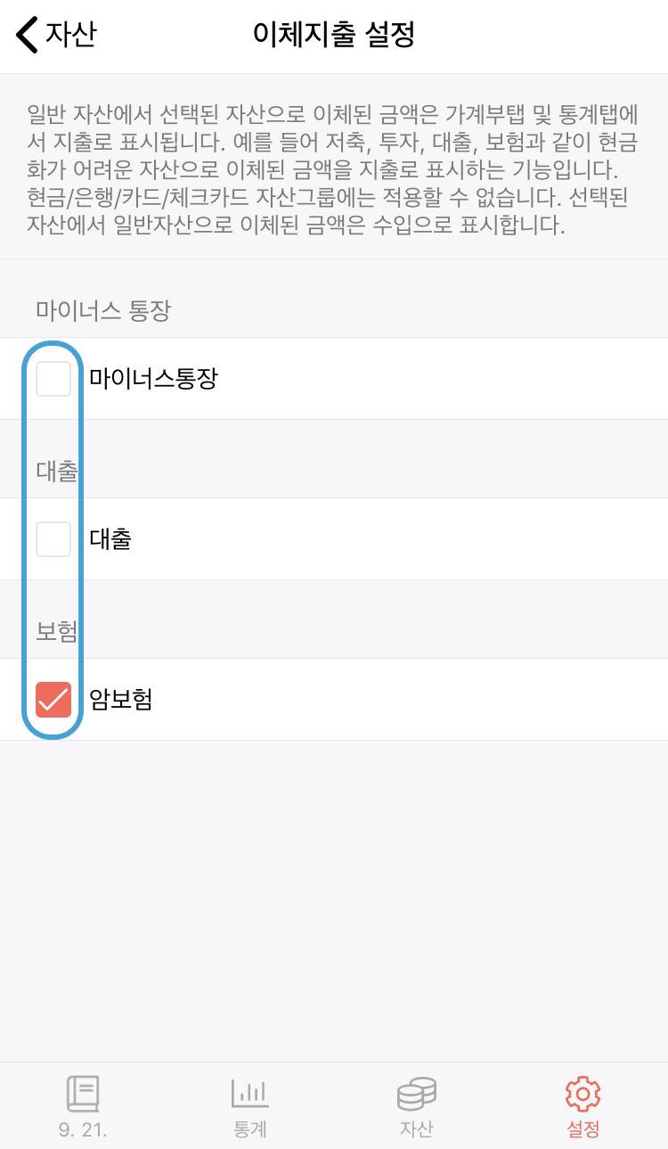Open the coin stack assets icon
Image resolution: width=668 pixels, height=1149 pixels.
417,1093
